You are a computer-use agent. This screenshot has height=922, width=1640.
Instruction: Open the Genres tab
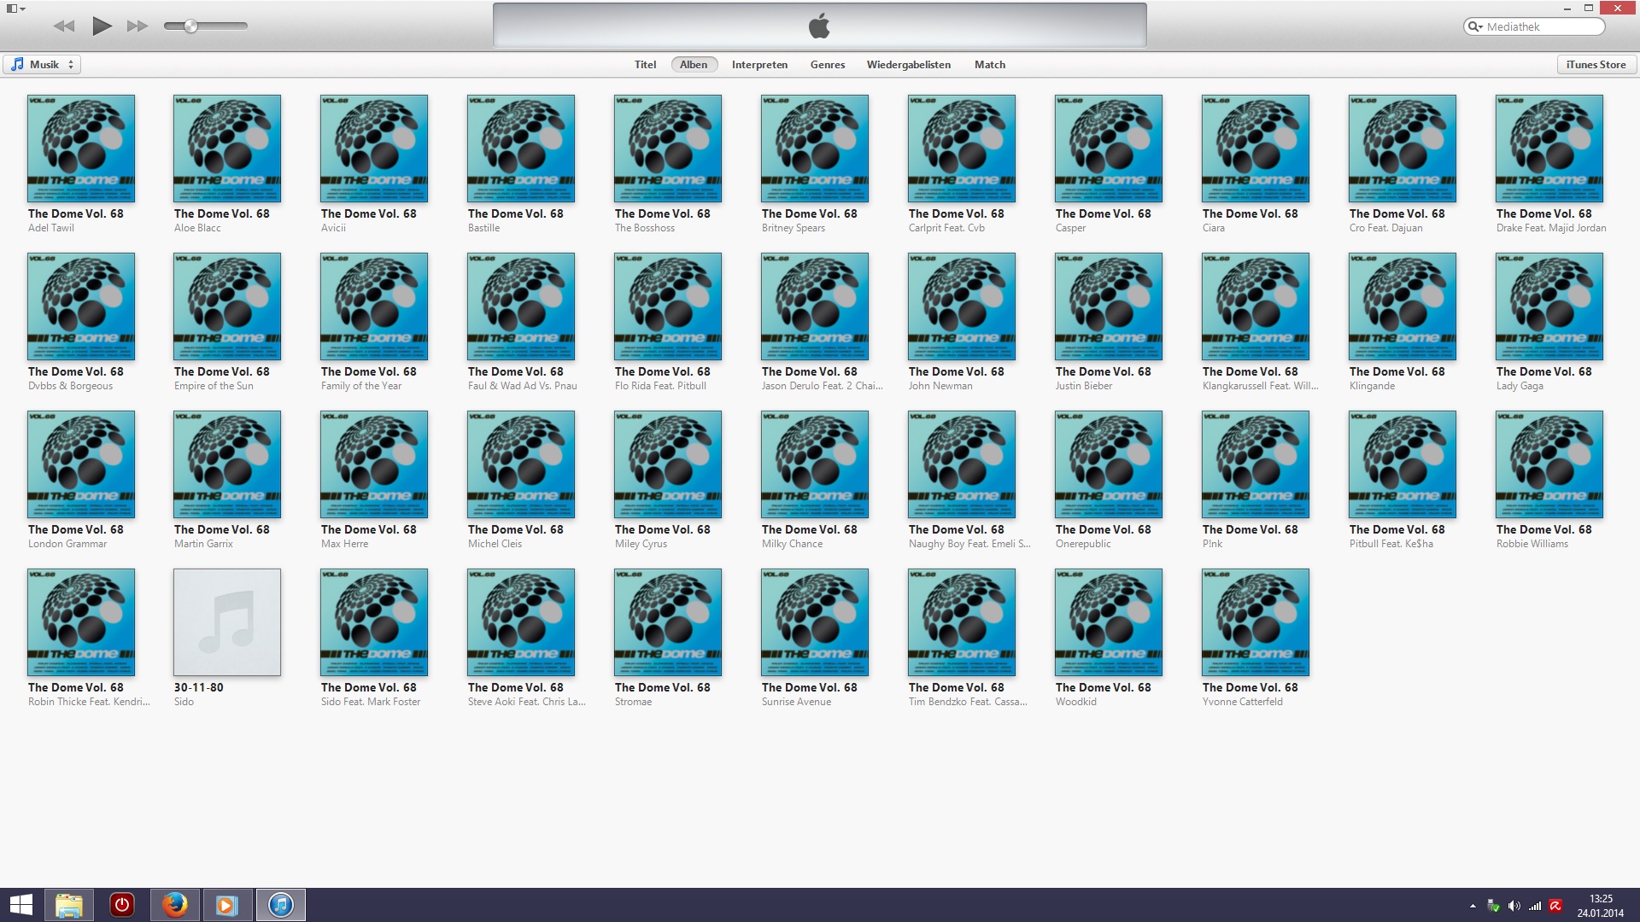click(x=828, y=64)
